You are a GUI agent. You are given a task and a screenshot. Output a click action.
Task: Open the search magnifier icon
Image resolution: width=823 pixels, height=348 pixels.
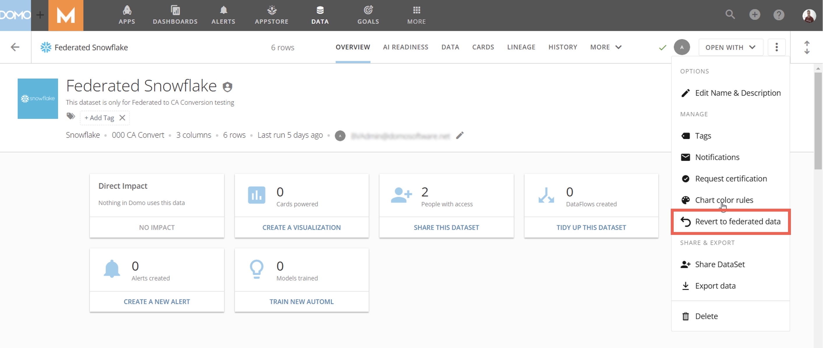coord(730,14)
